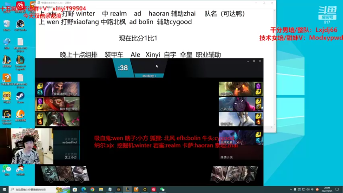Click the first banned champion on right side

click(x=219, y=174)
